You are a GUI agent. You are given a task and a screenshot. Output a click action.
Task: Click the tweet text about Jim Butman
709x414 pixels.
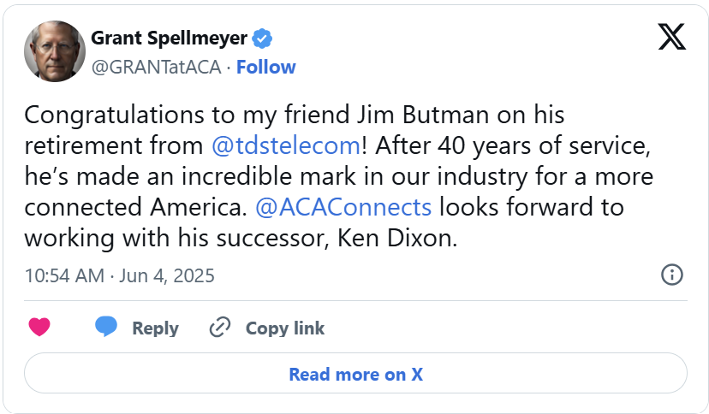point(338,175)
